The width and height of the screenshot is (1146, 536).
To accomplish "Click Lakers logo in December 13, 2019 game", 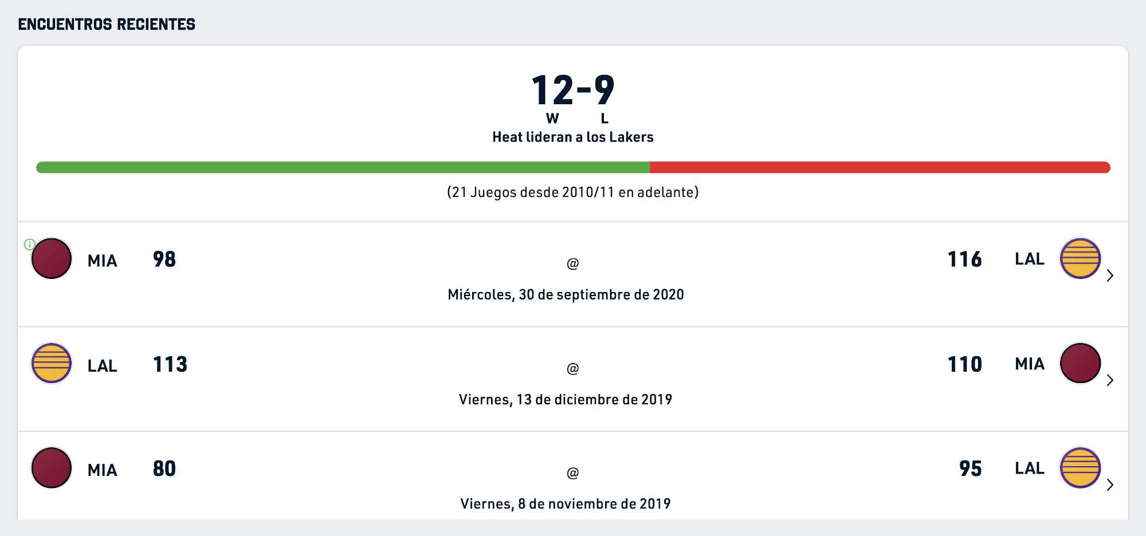I will (52, 363).
